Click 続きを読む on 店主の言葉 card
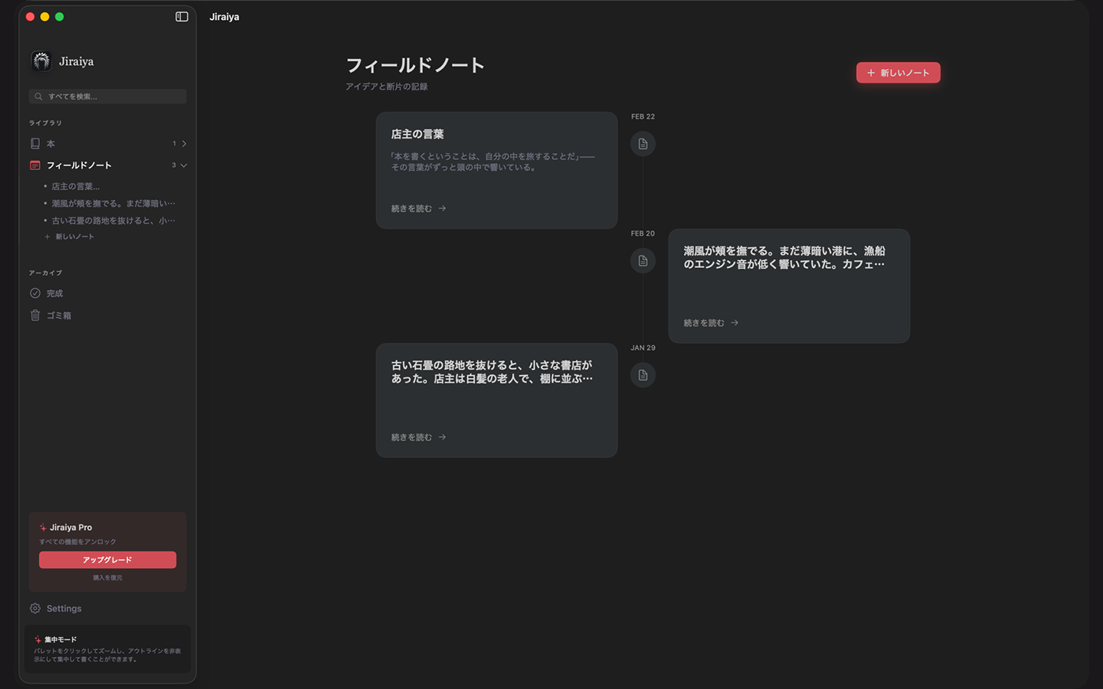 418,208
